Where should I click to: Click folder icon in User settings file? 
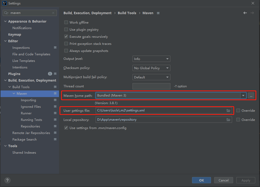point(228,110)
